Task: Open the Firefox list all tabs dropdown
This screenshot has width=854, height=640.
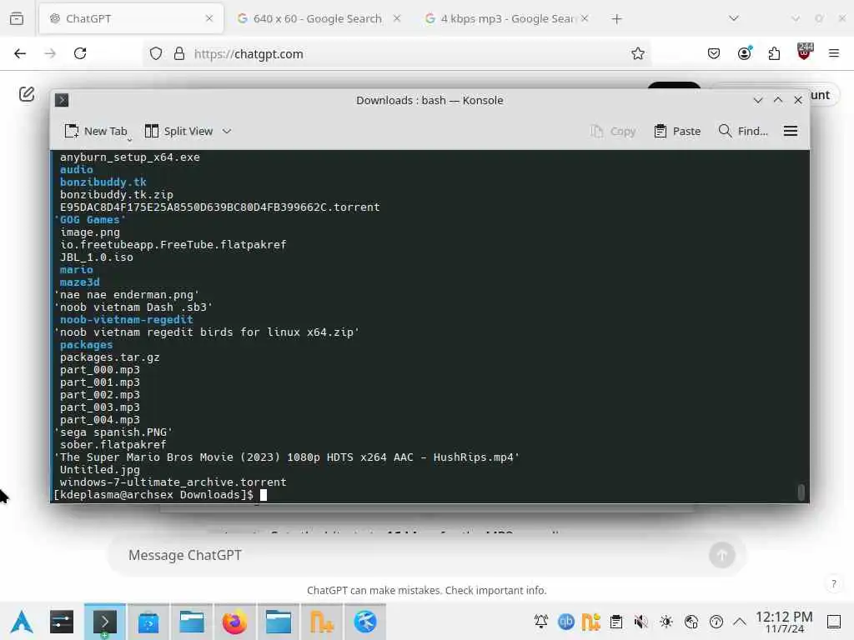Action: pyautogui.click(x=734, y=18)
